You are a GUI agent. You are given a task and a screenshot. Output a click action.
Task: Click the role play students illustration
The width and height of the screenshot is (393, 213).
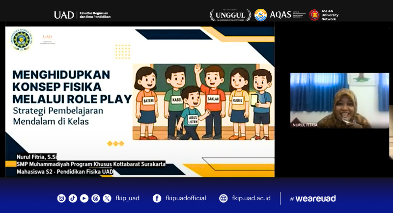[203, 102]
